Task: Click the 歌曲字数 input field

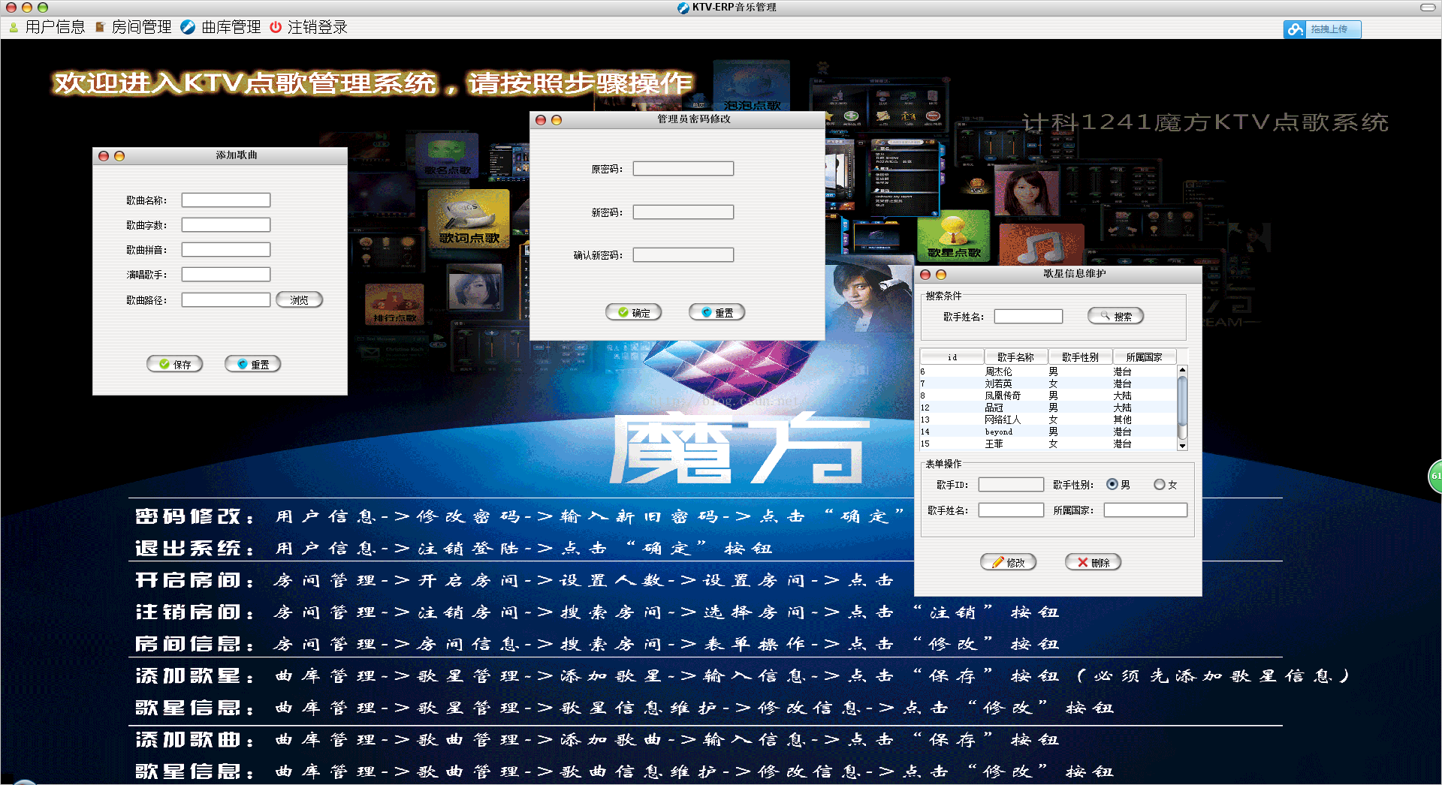Action: 226,225
